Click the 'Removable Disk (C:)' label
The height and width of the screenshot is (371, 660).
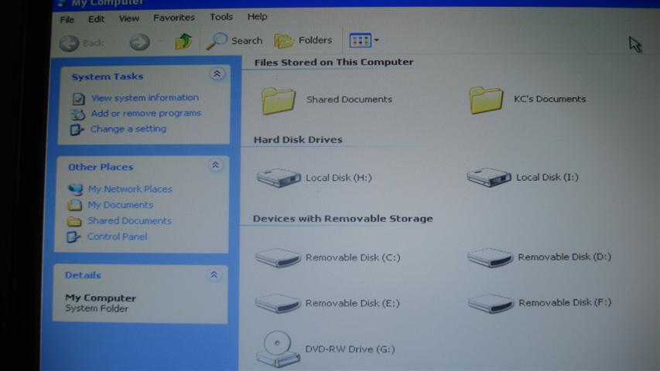(x=353, y=257)
